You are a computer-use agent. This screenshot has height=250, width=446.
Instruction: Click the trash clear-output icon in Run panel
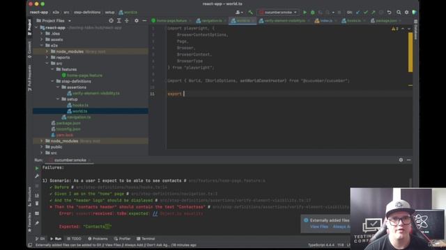pyautogui.click(x=37, y=203)
